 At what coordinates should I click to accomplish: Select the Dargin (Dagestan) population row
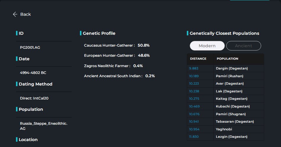(225, 68)
